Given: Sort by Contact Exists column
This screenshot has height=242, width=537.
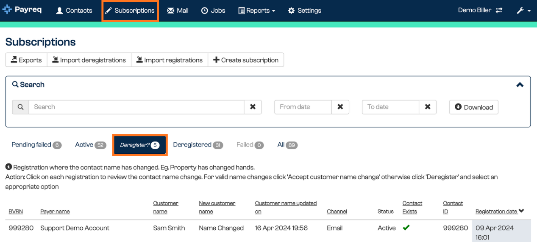Looking at the screenshot, I should point(412,207).
